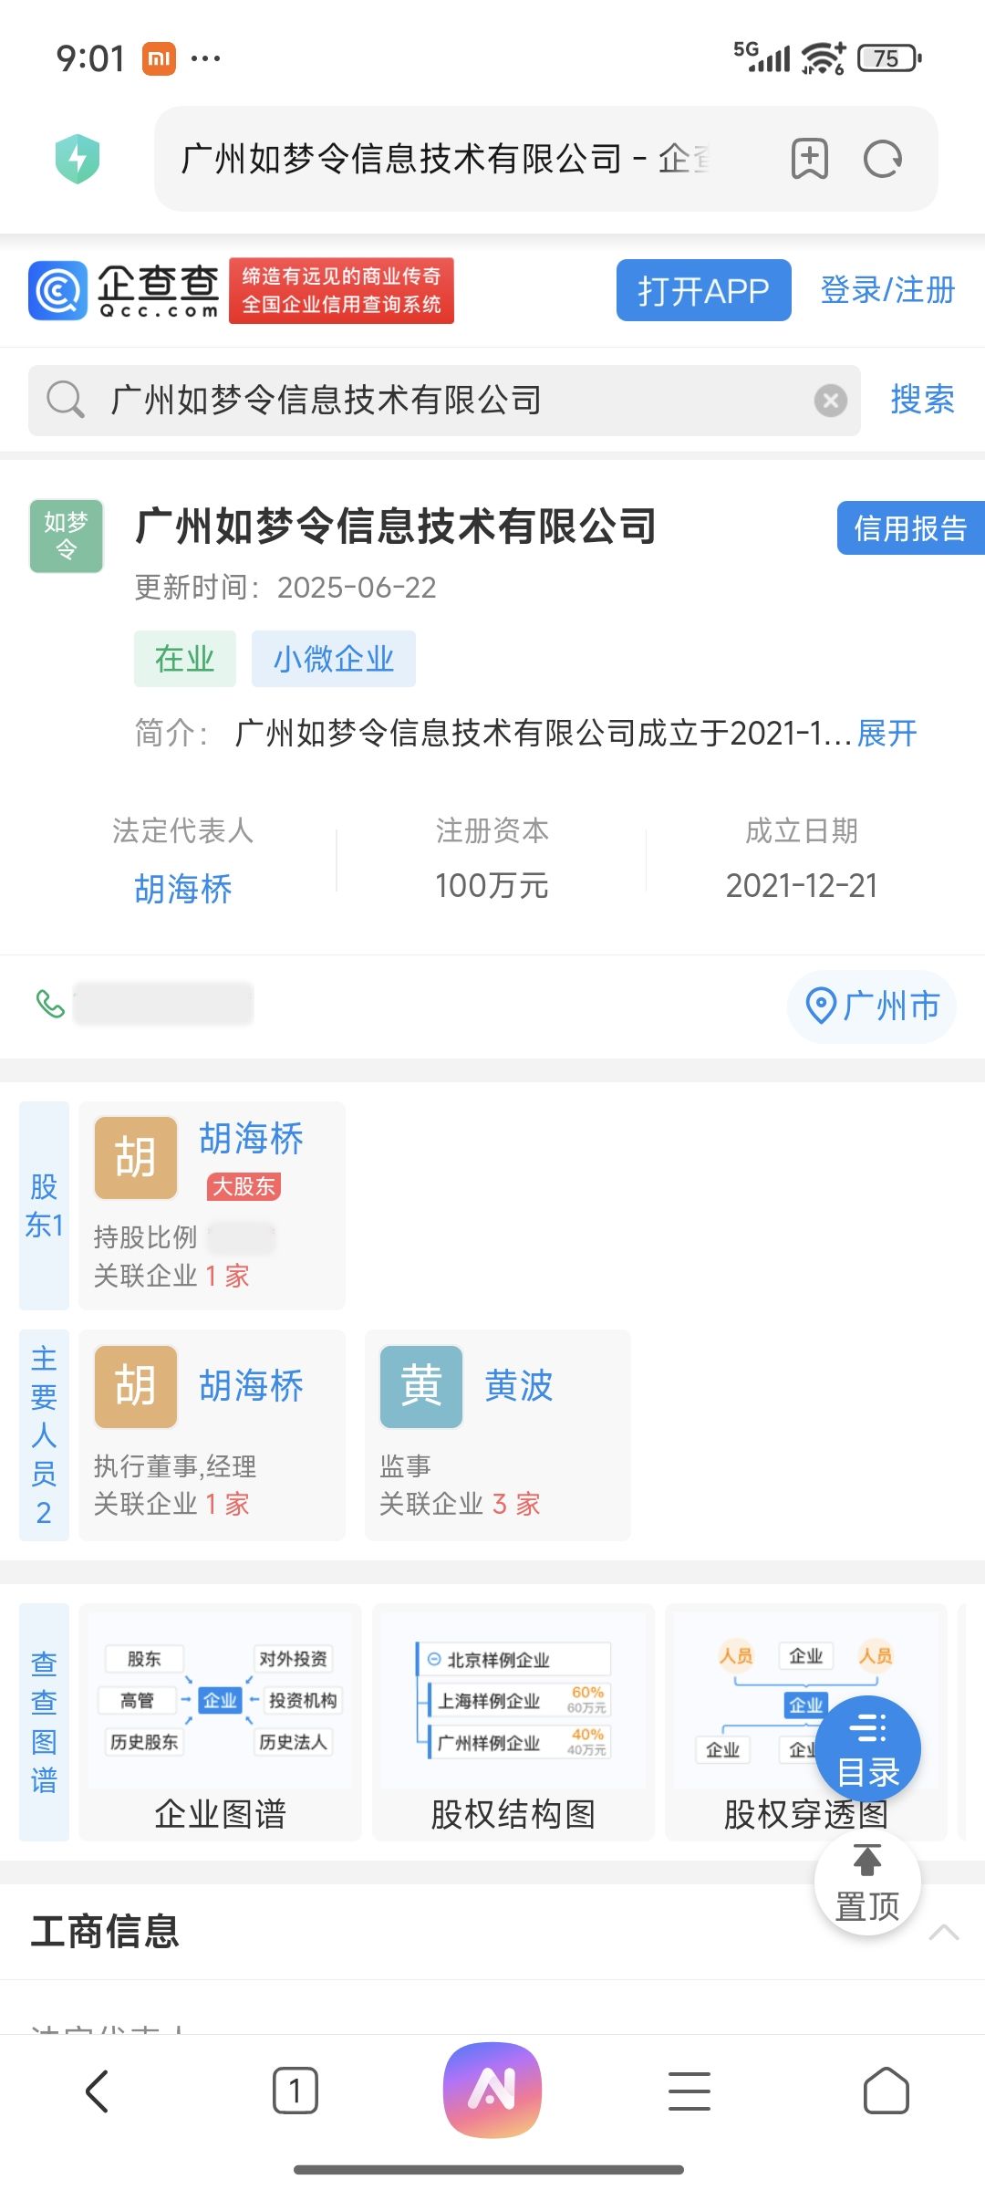This screenshot has height=2190, width=985.
Task: Tap red slogan banner 全国企业信用查询系统
Action: (341, 291)
